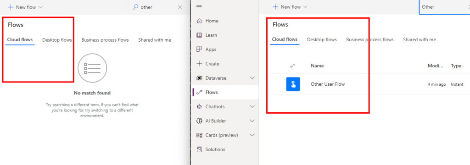Expand the Chatbots chevron

252,107
